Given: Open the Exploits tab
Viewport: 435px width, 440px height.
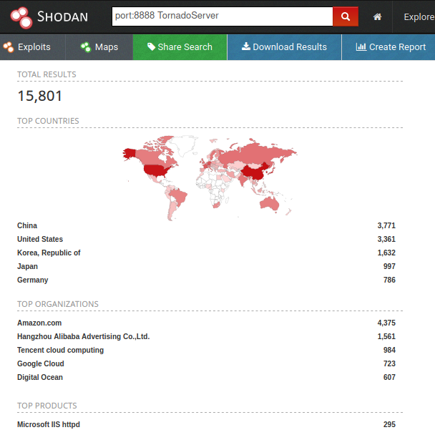Looking at the screenshot, I should coord(33,47).
